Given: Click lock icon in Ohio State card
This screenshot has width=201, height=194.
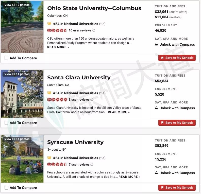Looking at the screenshot, I should tap(156, 44).
